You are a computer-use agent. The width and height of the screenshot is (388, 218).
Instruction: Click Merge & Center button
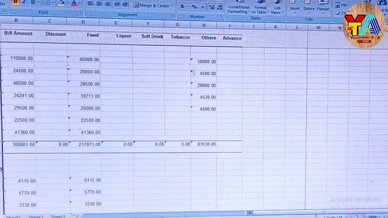[151, 5]
